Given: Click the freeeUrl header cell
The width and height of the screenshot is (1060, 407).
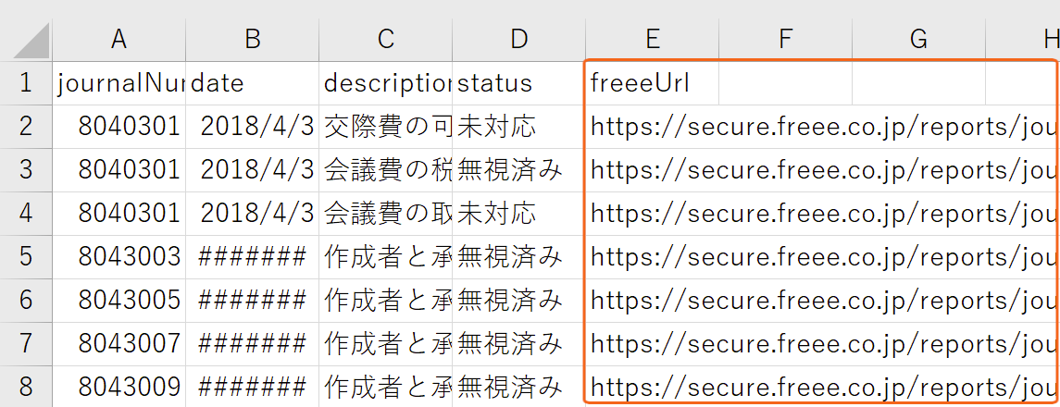Looking at the screenshot, I should pos(652,83).
